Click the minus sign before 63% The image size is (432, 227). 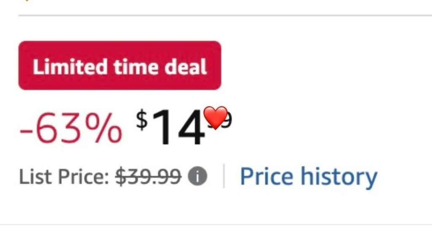coord(27,131)
